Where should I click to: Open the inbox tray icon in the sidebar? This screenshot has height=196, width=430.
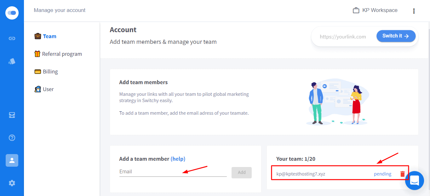click(x=12, y=115)
